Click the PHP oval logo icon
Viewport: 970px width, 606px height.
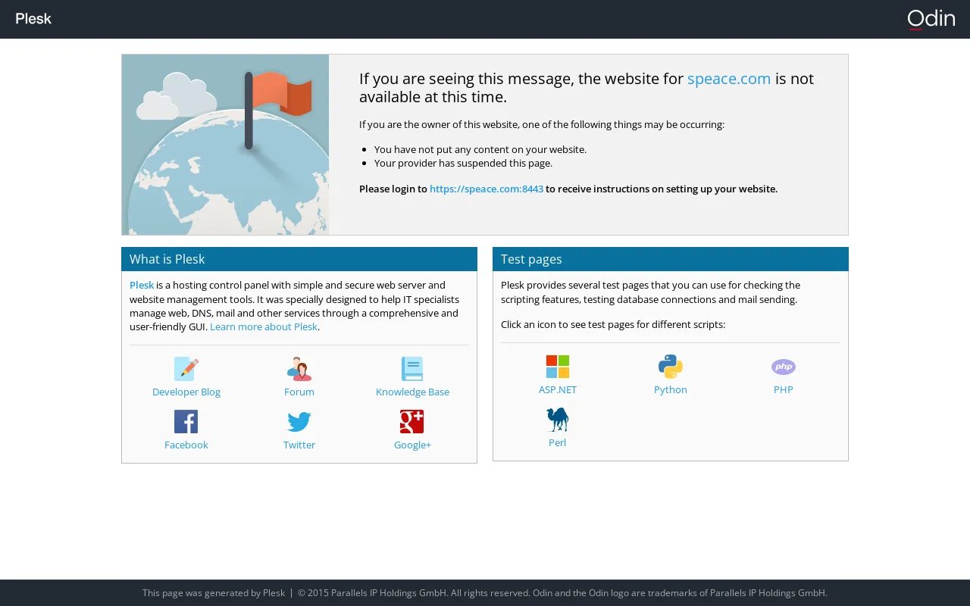point(784,367)
